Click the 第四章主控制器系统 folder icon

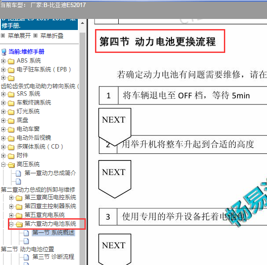tap(19, 207)
